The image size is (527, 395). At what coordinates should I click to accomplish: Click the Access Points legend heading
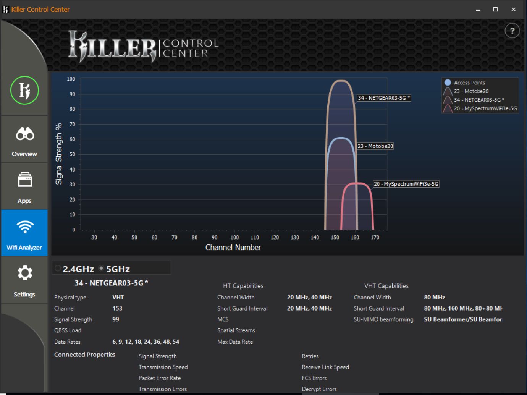pyautogui.click(x=469, y=83)
